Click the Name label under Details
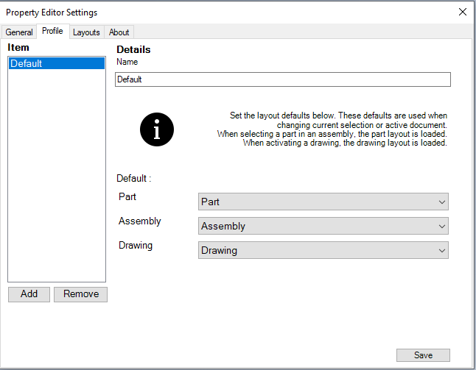This screenshot has height=370, width=476. (127, 62)
